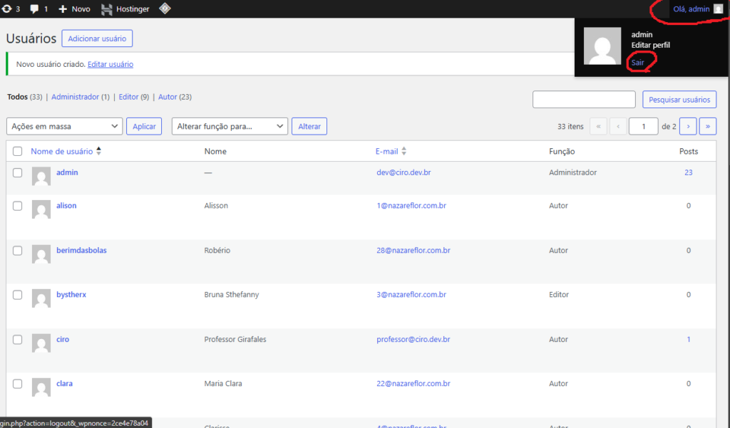This screenshot has width=730, height=428.
Task: Click the updates icon in admin bar
Action: pos(6,9)
